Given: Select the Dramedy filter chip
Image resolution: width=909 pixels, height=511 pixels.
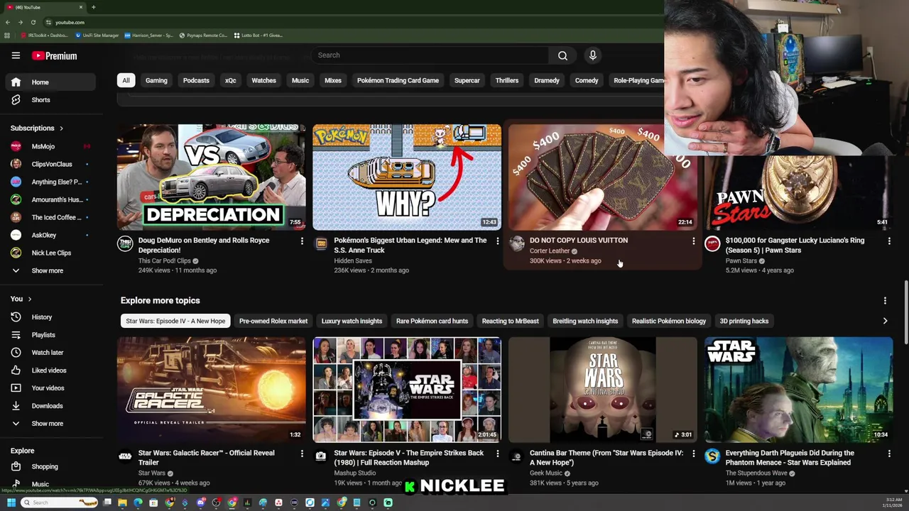Looking at the screenshot, I should tap(547, 80).
